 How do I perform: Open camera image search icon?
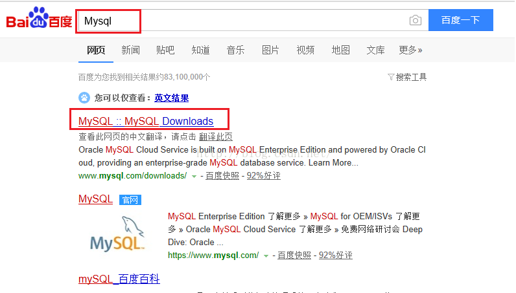pyautogui.click(x=416, y=20)
